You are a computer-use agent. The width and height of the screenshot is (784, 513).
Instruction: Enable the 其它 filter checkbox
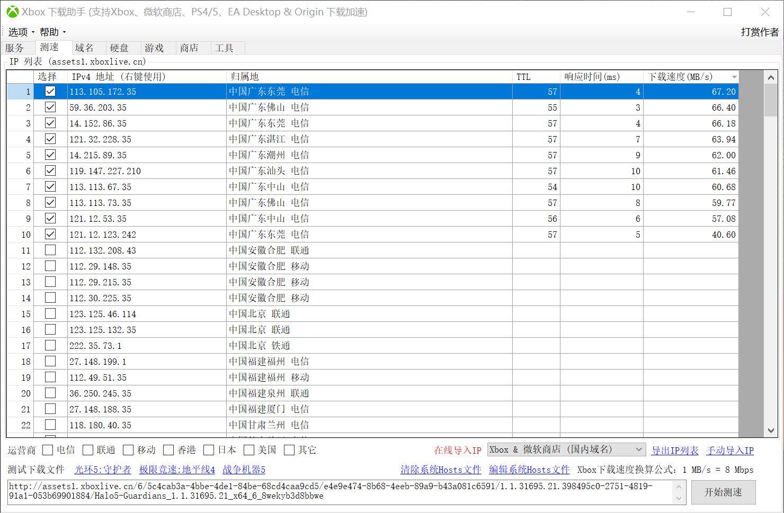[x=289, y=450]
